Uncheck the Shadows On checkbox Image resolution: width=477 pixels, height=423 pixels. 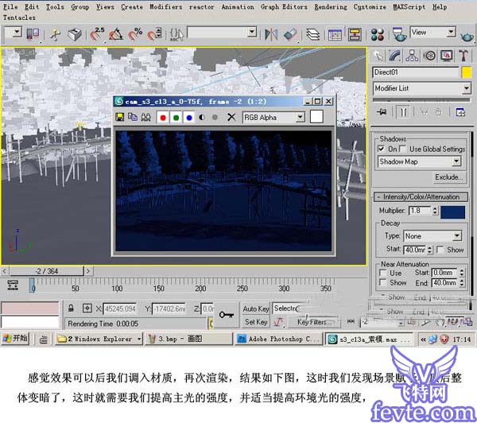point(382,149)
